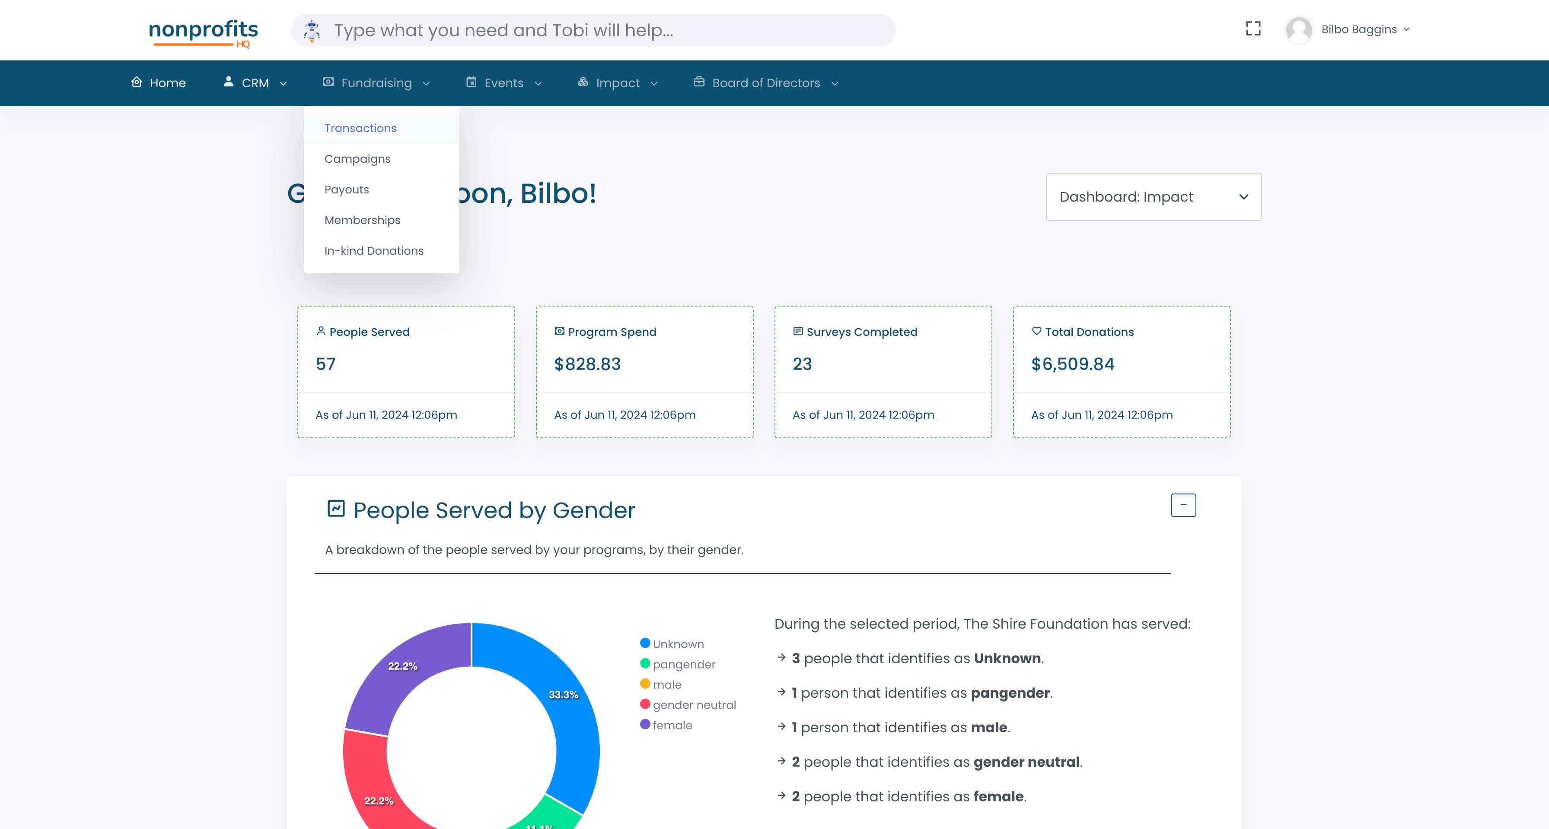This screenshot has height=829, width=1549.
Task: Click the Surveys Completed list icon
Action: click(798, 331)
